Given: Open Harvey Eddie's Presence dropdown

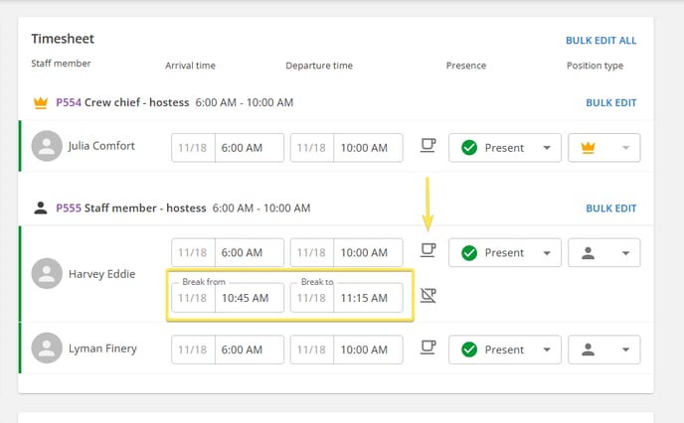Looking at the screenshot, I should coord(505,252).
